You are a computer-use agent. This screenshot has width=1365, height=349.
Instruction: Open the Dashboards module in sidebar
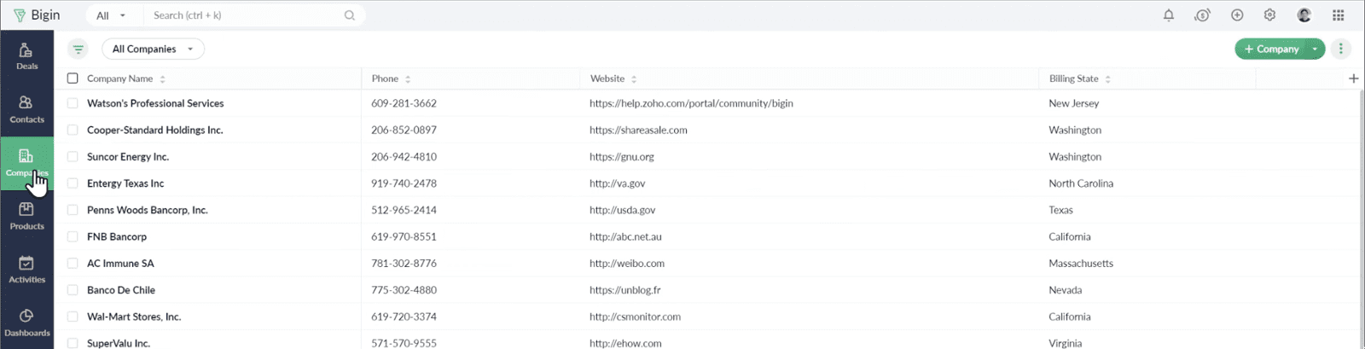pos(26,323)
